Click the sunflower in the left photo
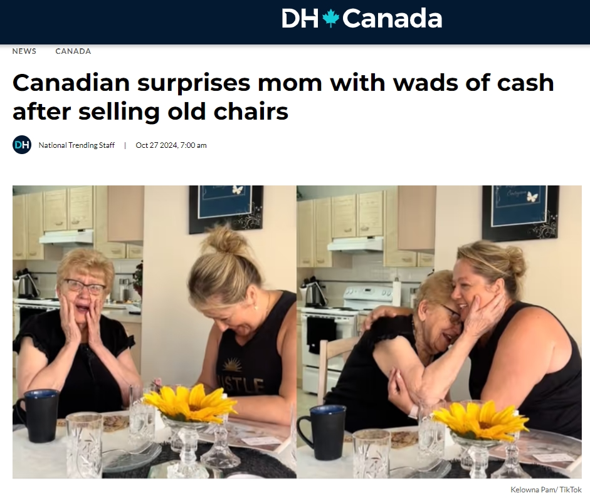This screenshot has height=498, width=590. [x=190, y=403]
